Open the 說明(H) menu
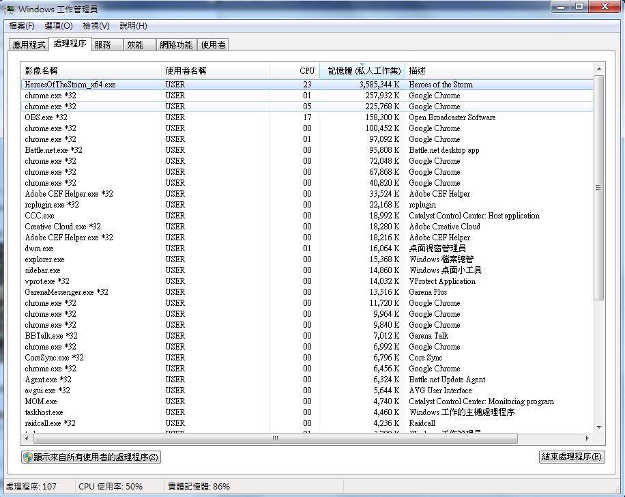The image size is (625, 497). click(x=133, y=26)
